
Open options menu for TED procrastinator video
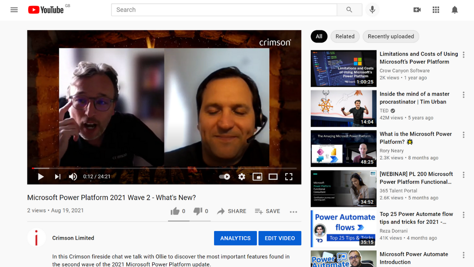point(463,95)
